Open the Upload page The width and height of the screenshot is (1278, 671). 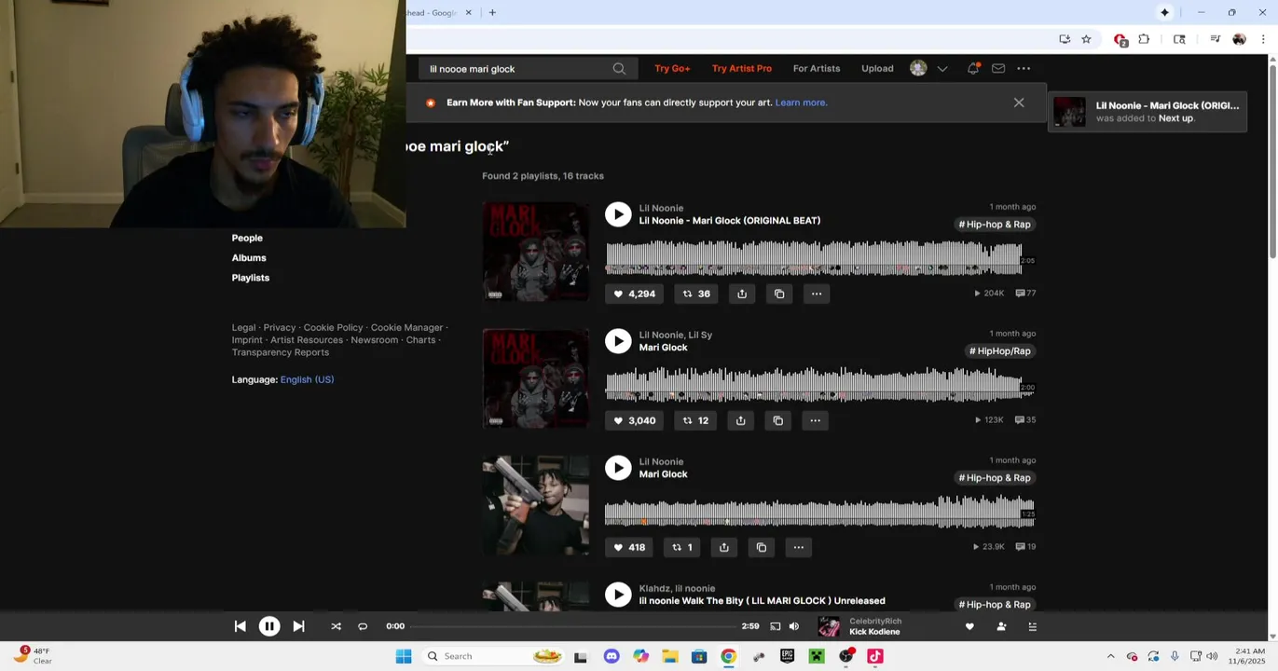(x=877, y=68)
